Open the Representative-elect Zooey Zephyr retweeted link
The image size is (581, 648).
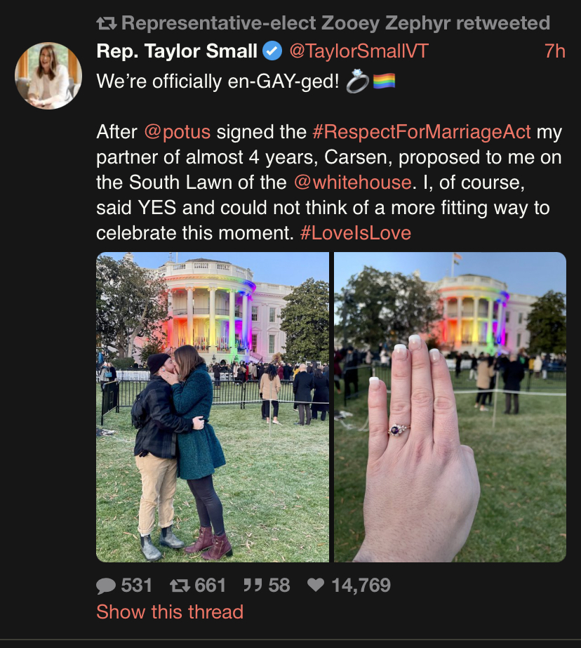(x=335, y=23)
